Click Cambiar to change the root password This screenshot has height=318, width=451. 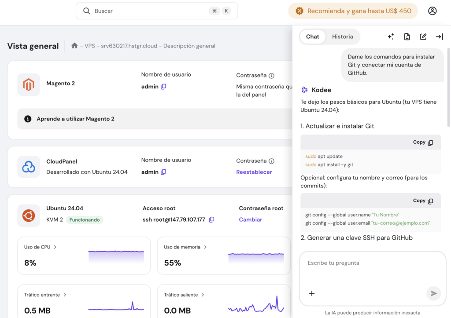pyautogui.click(x=250, y=219)
